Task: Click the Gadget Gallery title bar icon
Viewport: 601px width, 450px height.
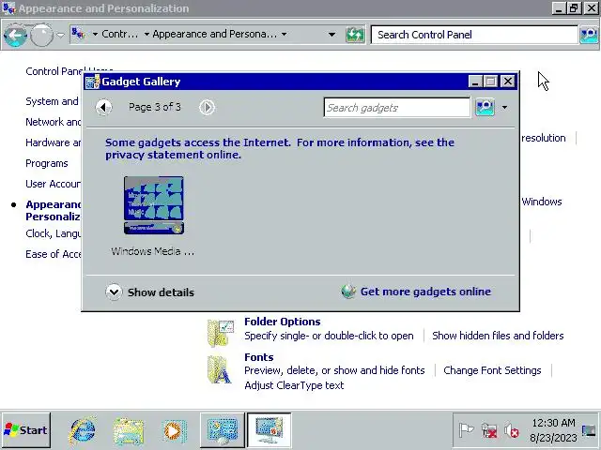Action: [92, 82]
